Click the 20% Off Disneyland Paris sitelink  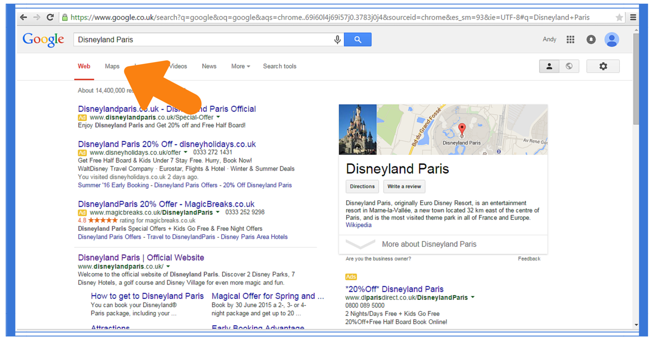point(257,185)
